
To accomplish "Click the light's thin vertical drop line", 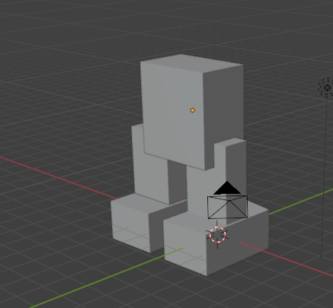I will click(x=324, y=177).
